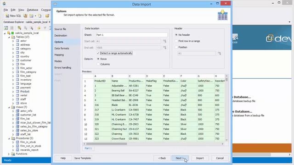Click the filter icon in Database Explorer toolbar
Image resolution: width=294 pixels, height=165 pixels.
pyautogui.click(x=45, y=28)
